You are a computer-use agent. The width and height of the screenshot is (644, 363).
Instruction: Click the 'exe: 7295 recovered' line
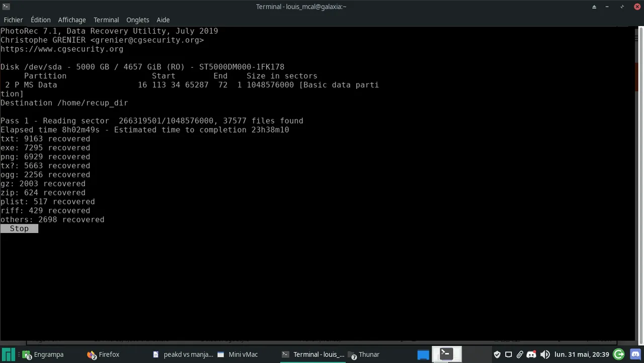[45, 148]
